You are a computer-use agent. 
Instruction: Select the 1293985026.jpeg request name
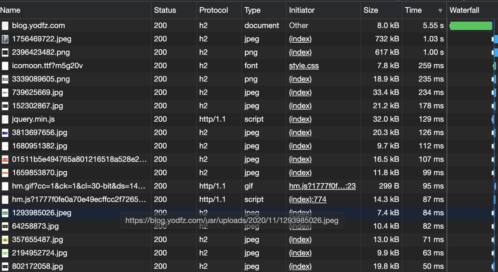[x=42, y=213]
